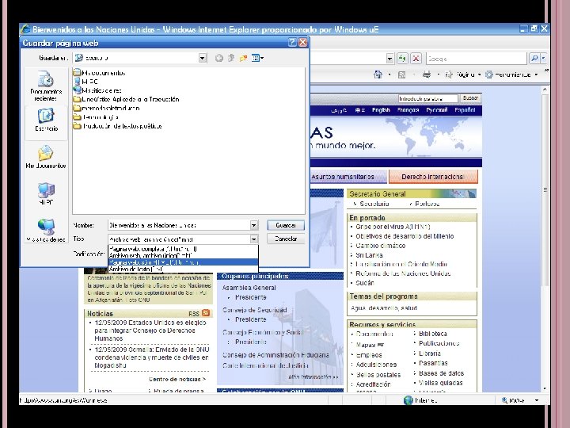Open the Centro de noticias link
Image resolution: width=570 pixels, height=428 pixels.
pos(177,379)
